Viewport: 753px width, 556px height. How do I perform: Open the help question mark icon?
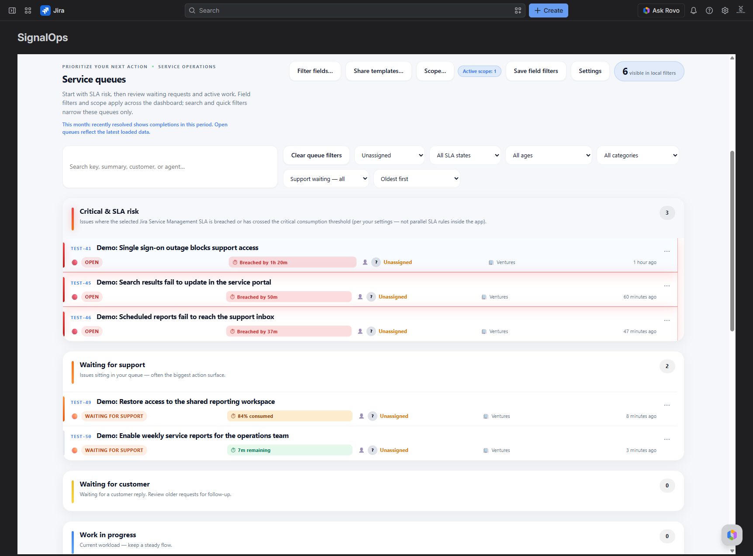point(709,10)
